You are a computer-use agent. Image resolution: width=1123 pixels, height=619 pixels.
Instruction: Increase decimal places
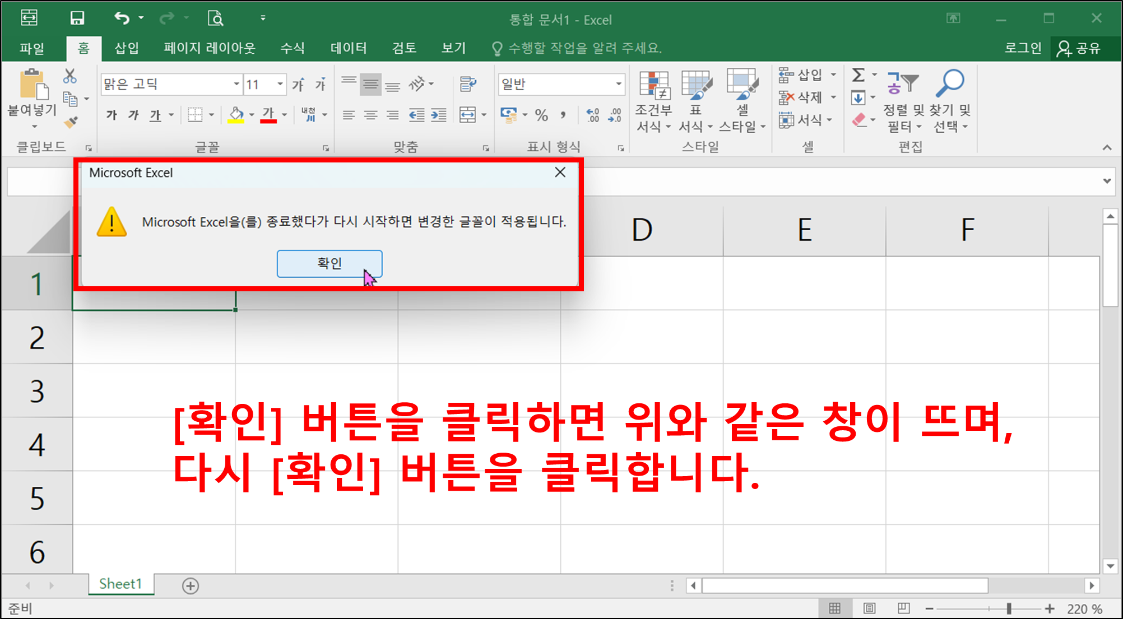coord(592,115)
